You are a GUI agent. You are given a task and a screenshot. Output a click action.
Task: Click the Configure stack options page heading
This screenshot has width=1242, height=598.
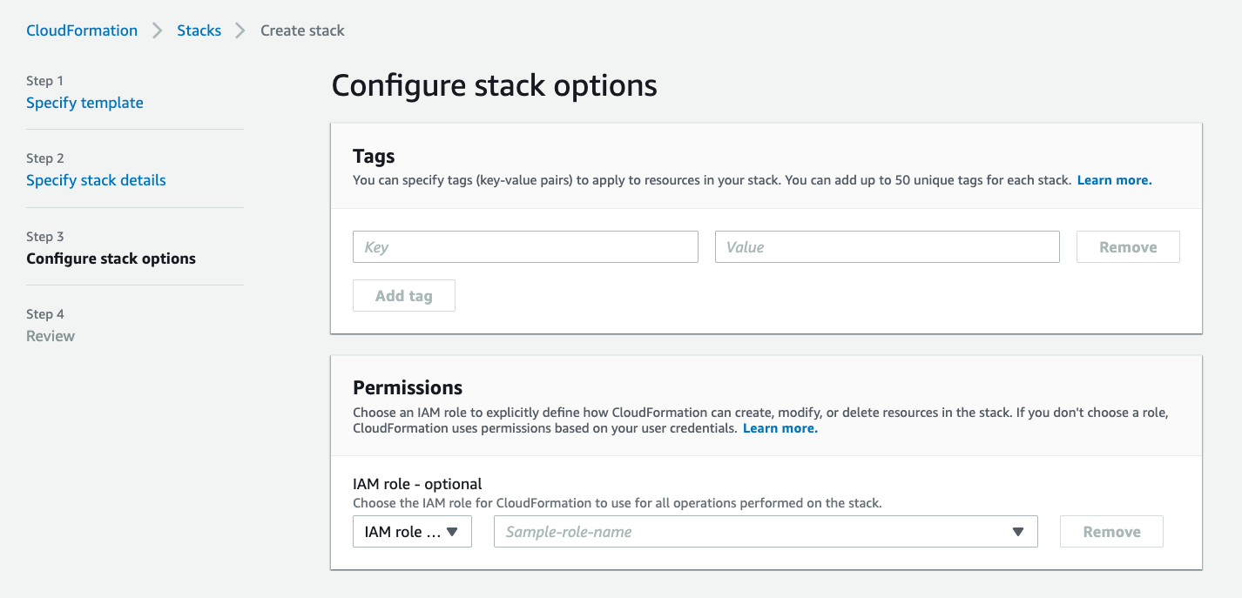coord(494,85)
